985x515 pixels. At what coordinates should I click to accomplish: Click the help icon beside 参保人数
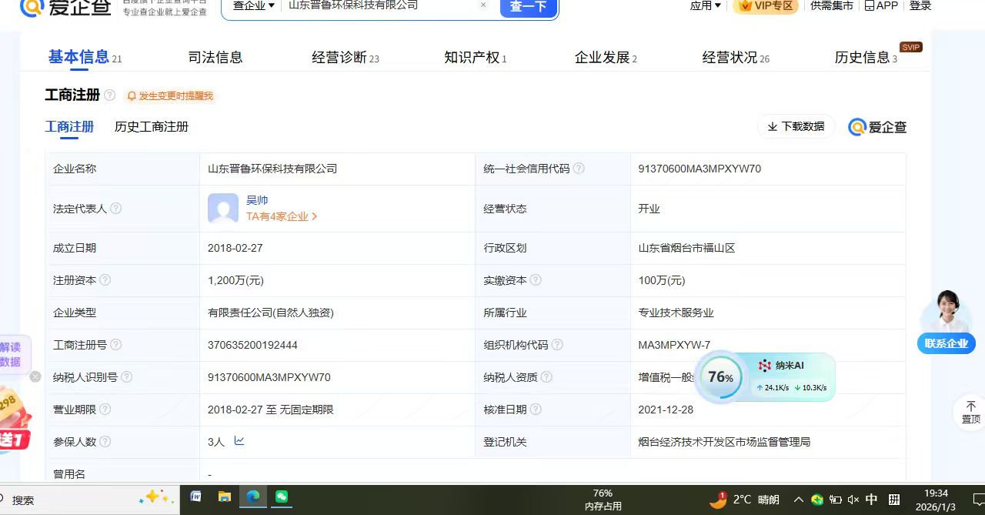pyautogui.click(x=105, y=442)
